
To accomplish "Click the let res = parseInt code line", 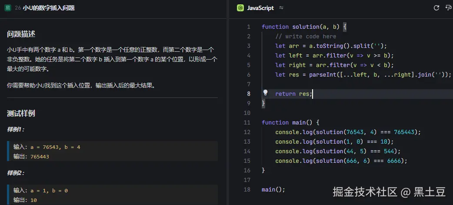I will coord(363,74).
